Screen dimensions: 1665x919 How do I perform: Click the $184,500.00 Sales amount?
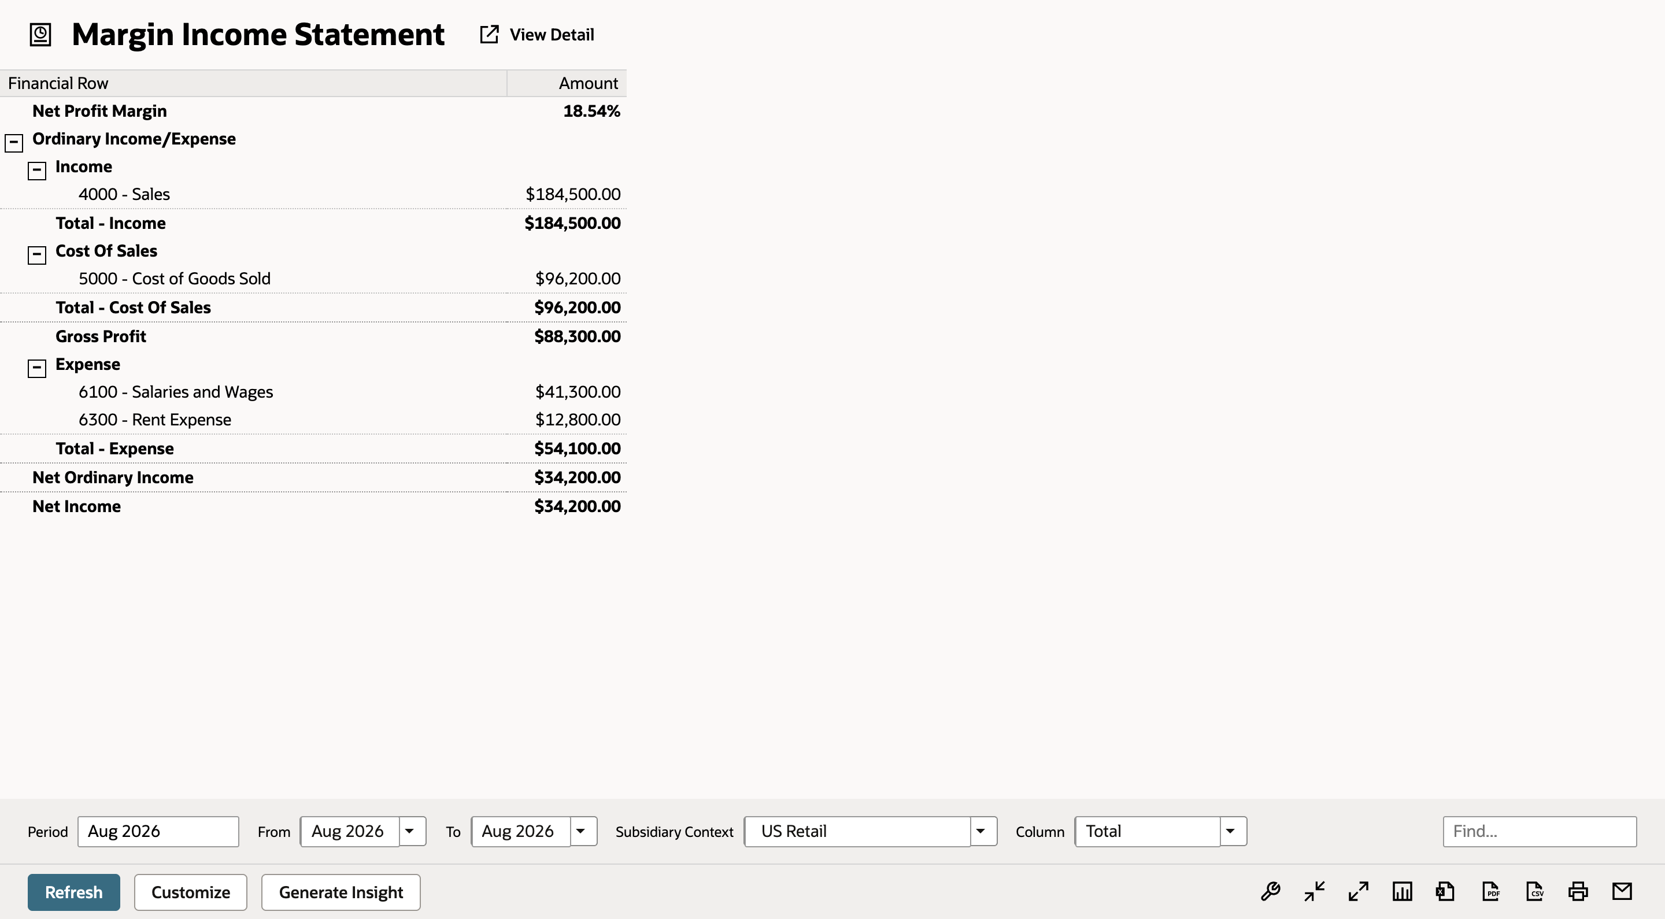(x=573, y=194)
